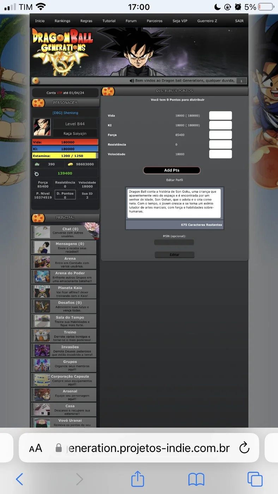
Task: Go to Inicio in top menu
Action: coord(40,21)
